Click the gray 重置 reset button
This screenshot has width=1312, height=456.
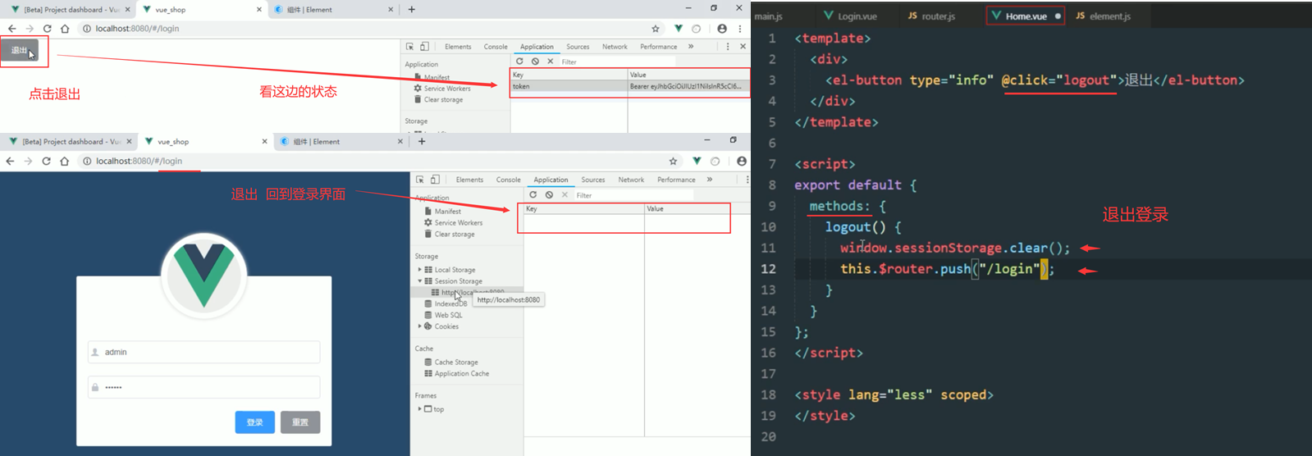[x=300, y=422]
